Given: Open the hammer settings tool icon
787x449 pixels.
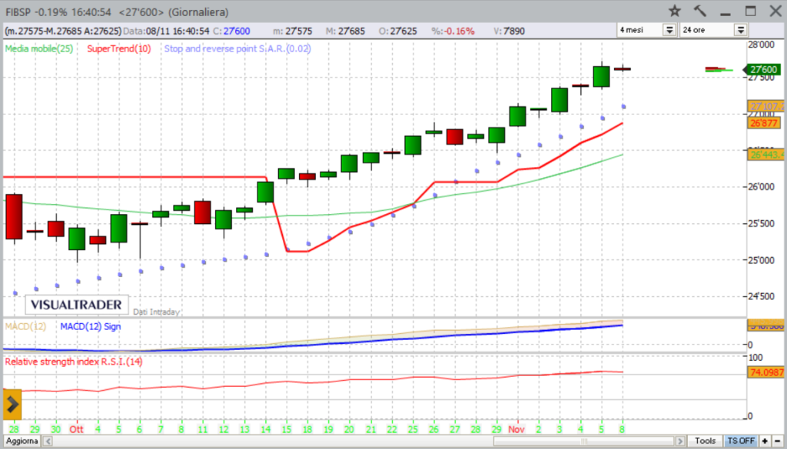Looking at the screenshot, I should click(699, 11).
